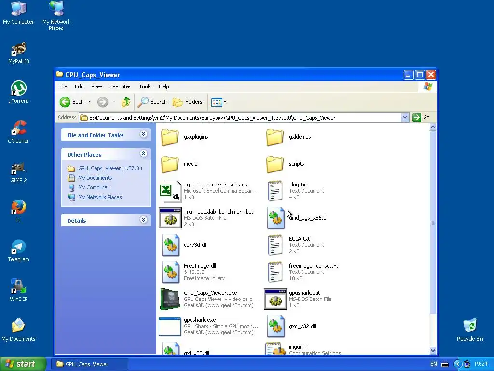
Task: Click GPU_Caps_Viewer taskbar button
Action: 90,364
